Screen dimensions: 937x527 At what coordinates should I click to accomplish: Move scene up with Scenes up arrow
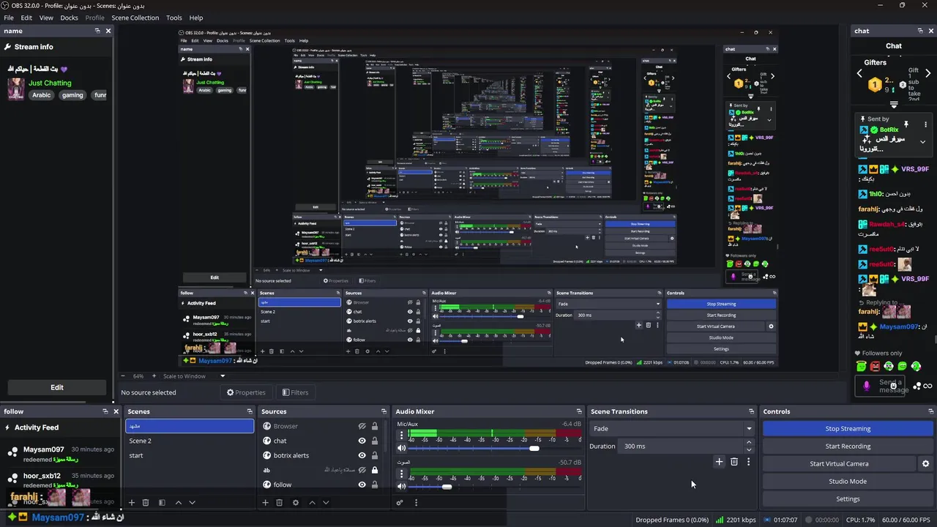pyautogui.click(x=178, y=503)
